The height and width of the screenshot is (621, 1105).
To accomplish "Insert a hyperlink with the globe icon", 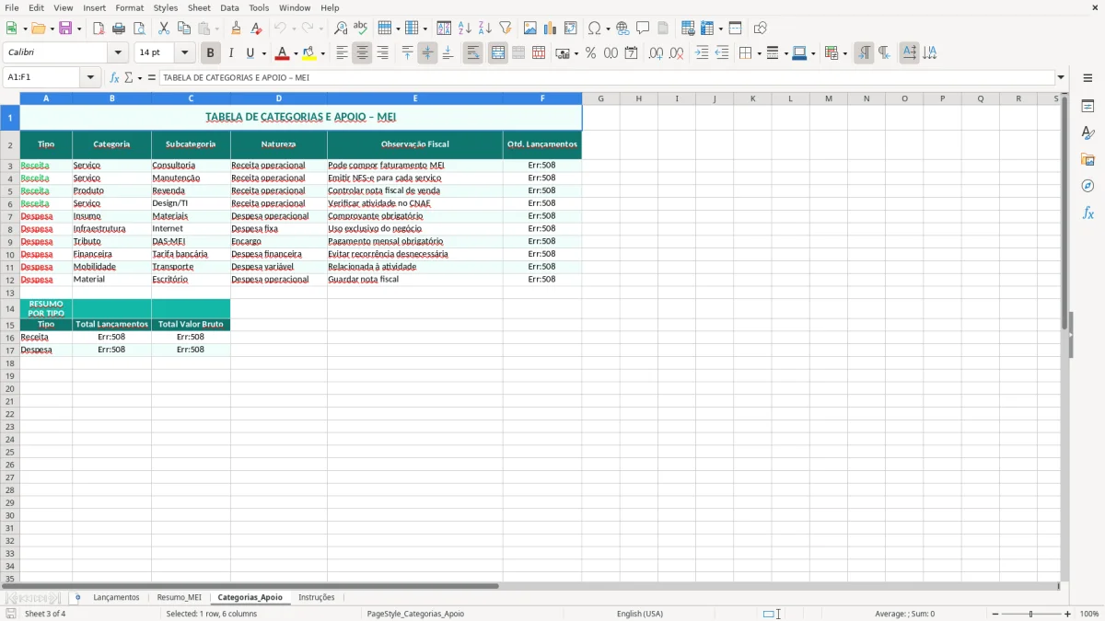I will [x=623, y=29].
